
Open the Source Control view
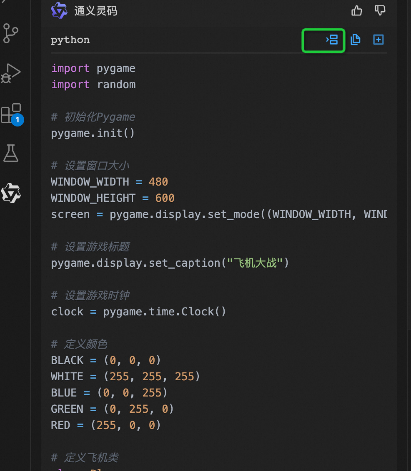click(x=11, y=33)
